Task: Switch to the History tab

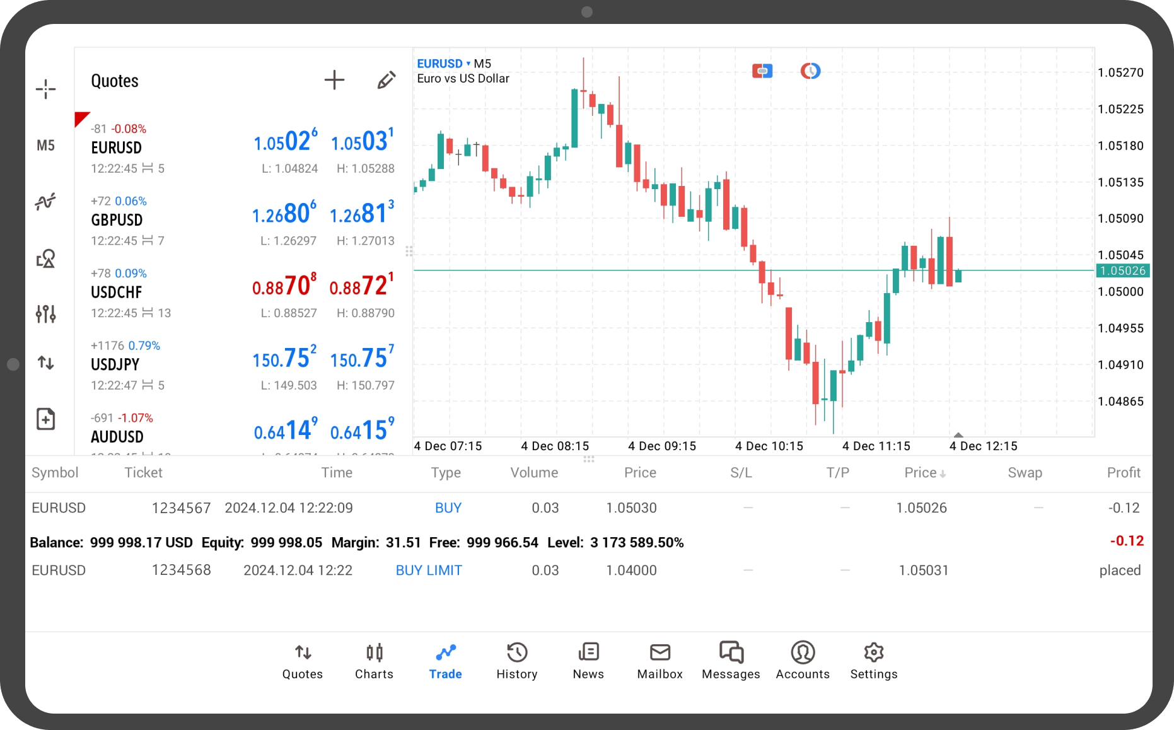Action: pos(516,661)
